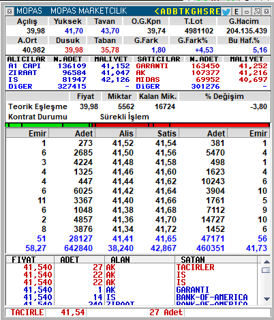Select seller row MIDAS
This screenshot has width=274, height=320.
tap(202, 80)
